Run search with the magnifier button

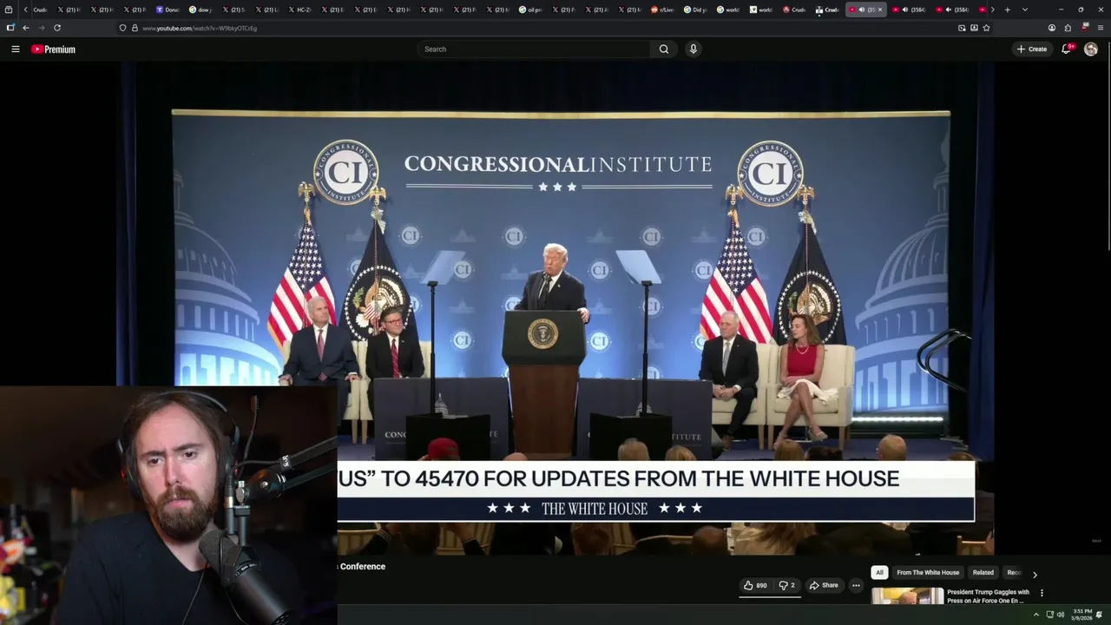[664, 49]
